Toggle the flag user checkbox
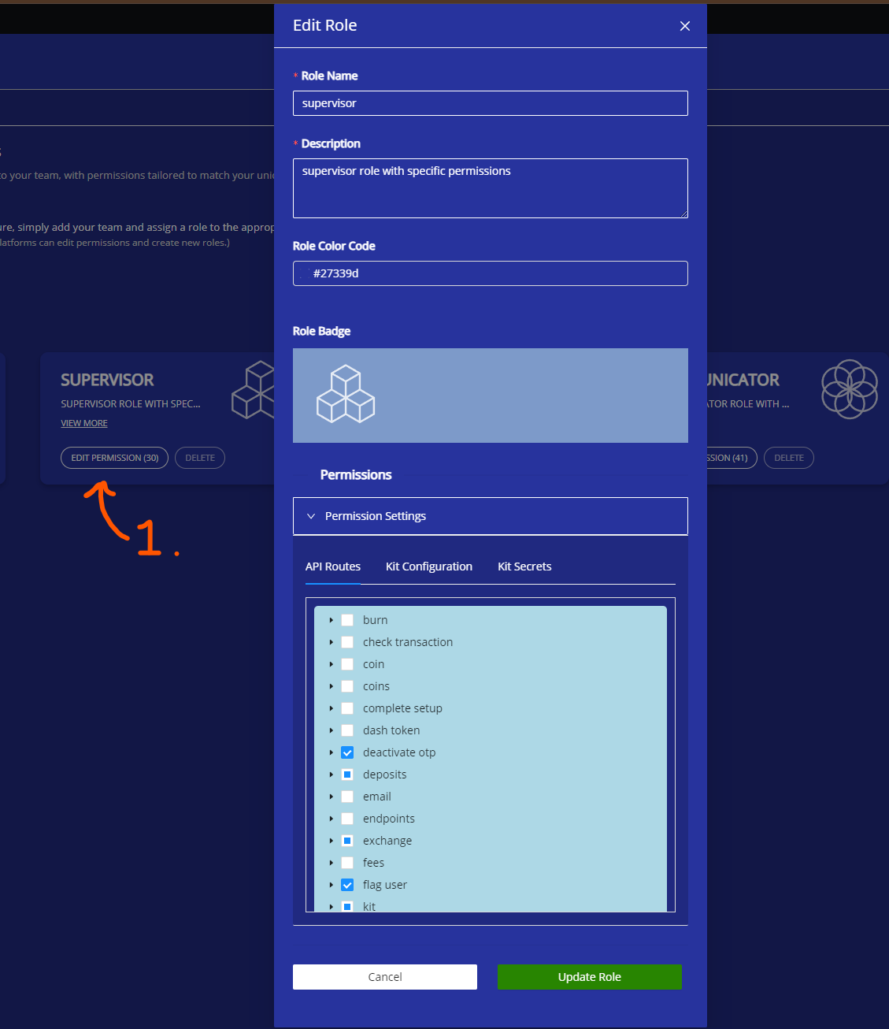Viewport: 889px width, 1029px height. 347,885
